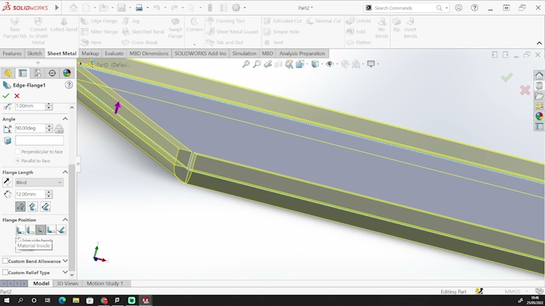Collapse the CommandManager ribbon arrow
Image resolution: width=545 pixels, height=306 pixels.
pyautogui.click(x=539, y=43)
